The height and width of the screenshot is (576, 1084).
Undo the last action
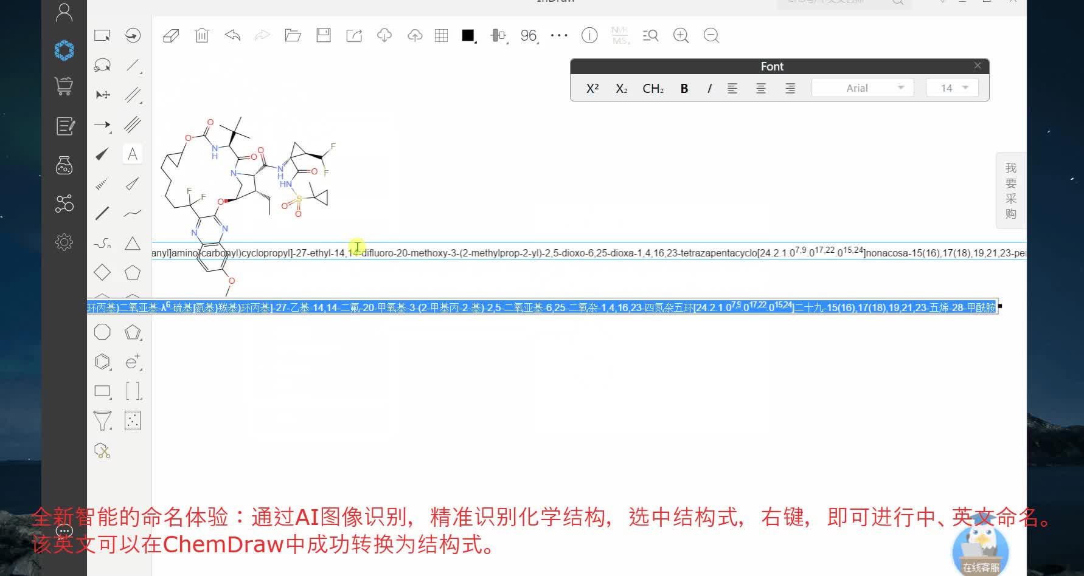tap(232, 35)
